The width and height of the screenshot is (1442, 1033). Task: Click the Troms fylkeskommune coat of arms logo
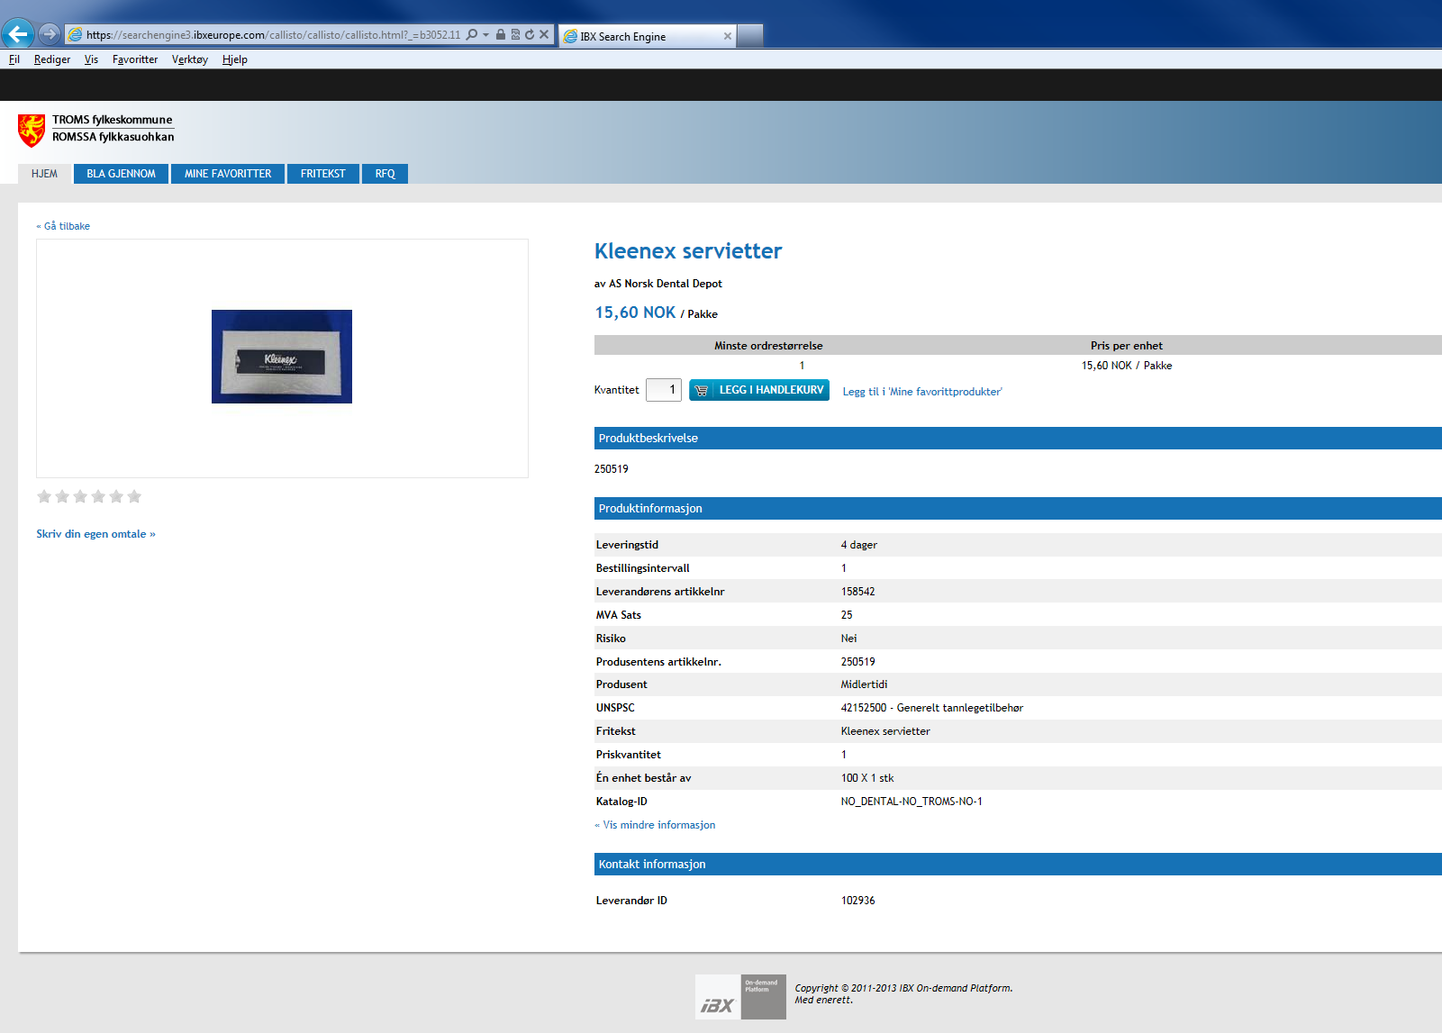[x=32, y=130]
